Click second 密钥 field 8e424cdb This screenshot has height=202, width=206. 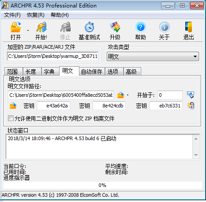109,106
